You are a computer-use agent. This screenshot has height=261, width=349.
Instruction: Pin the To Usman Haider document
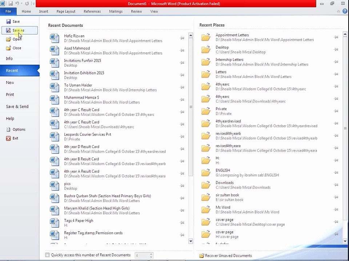click(x=182, y=87)
